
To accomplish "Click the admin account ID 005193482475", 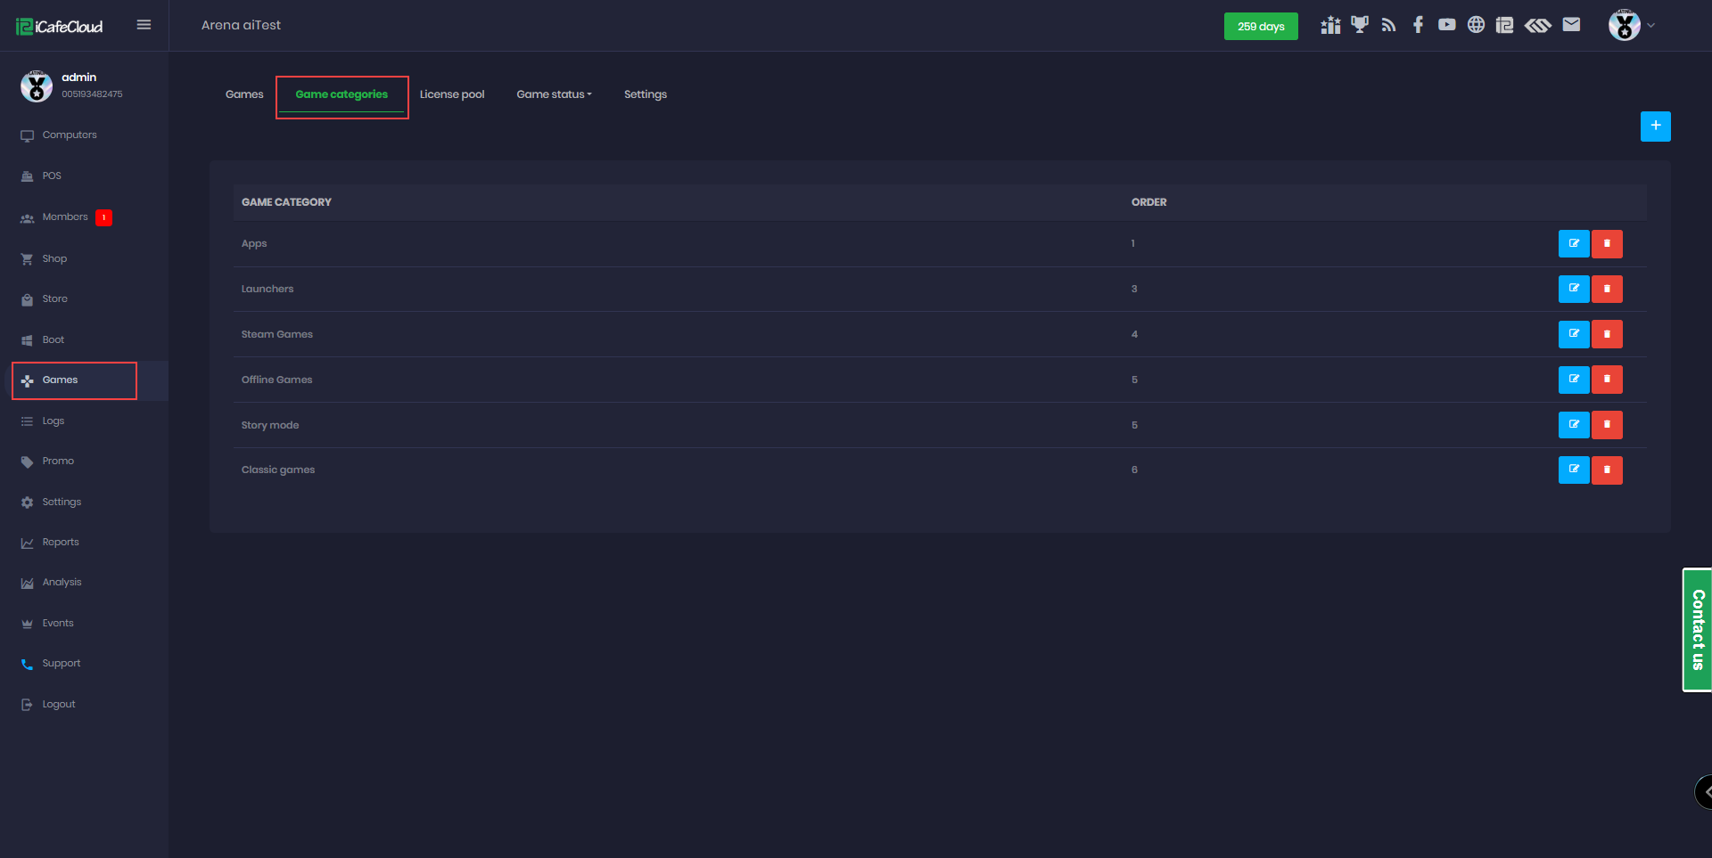I will pos(92,94).
